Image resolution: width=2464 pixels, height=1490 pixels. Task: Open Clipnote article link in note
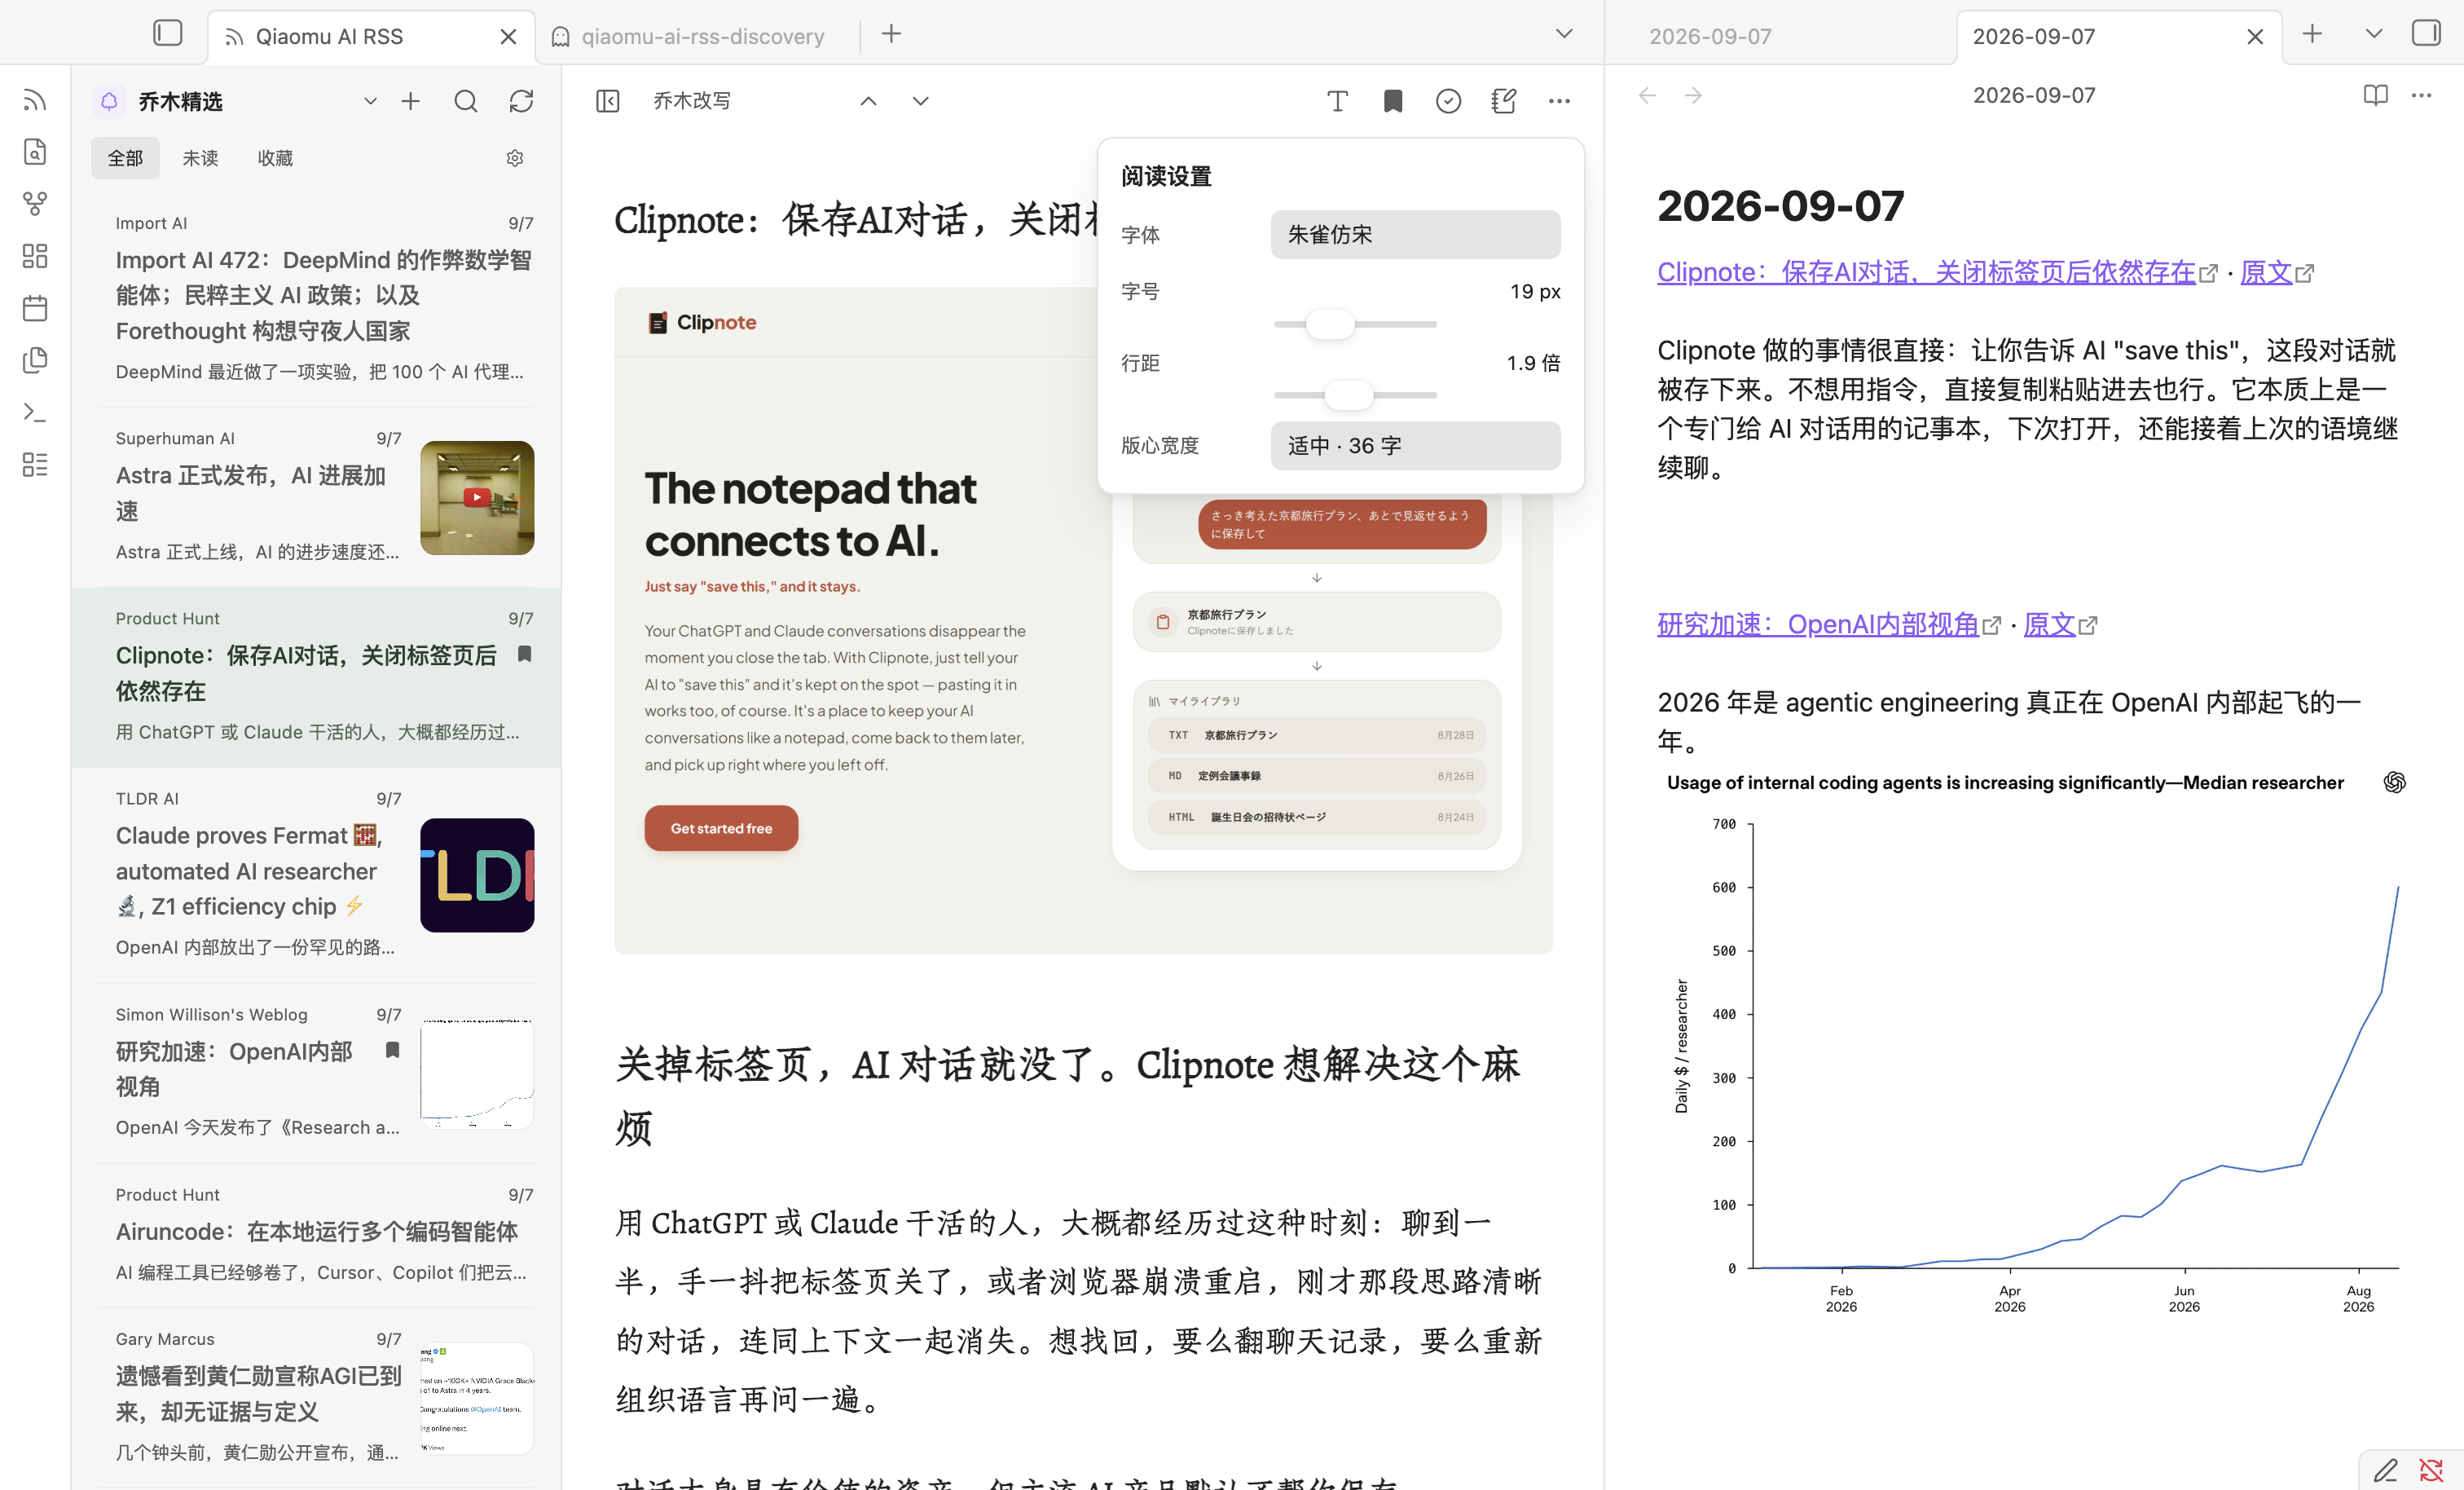point(1926,272)
